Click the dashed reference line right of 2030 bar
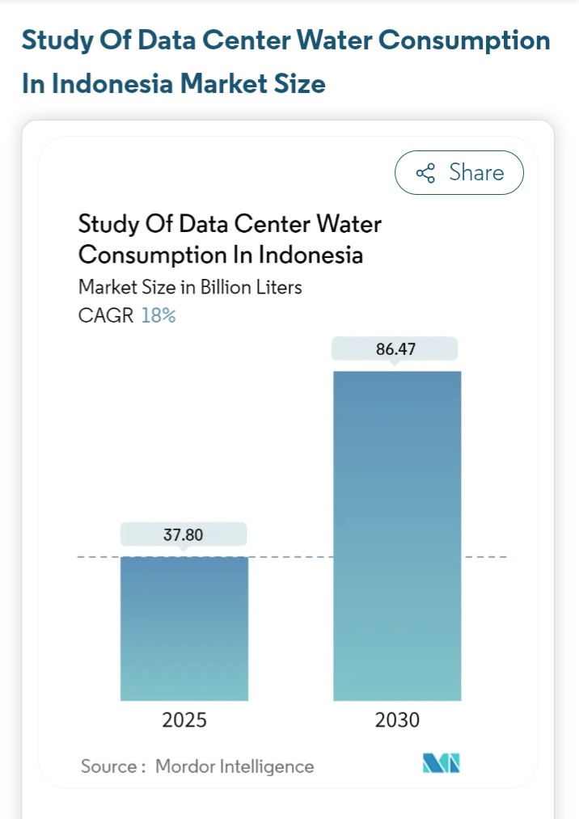 click(484, 557)
